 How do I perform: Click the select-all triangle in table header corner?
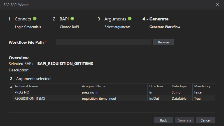click(x=11, y=86)
